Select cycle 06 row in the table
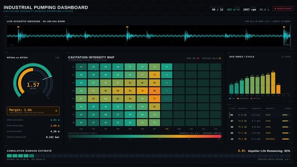Viewport: 297px width, 167px height. coord(260,115)
